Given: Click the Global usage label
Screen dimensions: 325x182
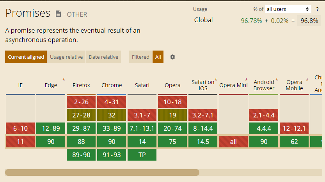Looking at the screenshot, I should tap(203, 20).
